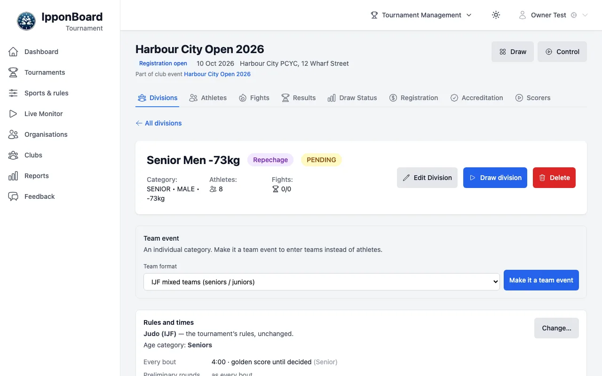
Task: View the Draw Status tab
Action: pos(352,98)
